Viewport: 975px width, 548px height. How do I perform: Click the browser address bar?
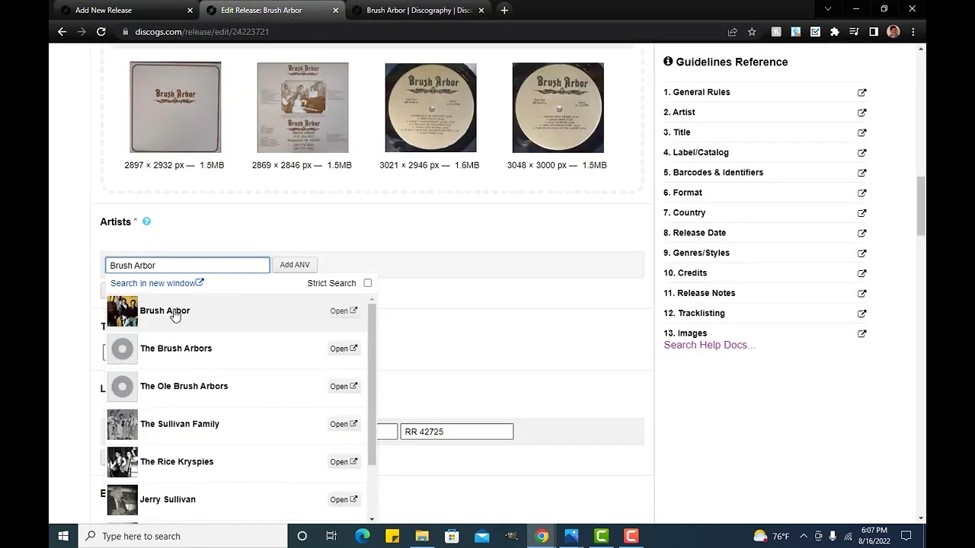[x=419, y=31]
